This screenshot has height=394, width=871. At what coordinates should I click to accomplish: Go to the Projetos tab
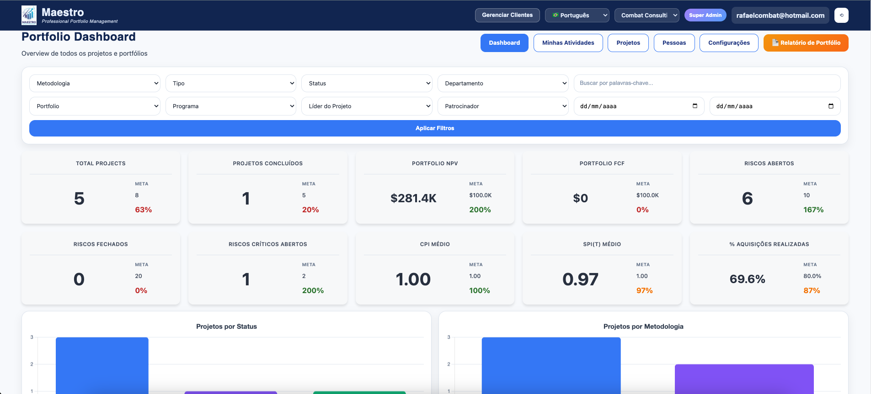click(628, 43)
